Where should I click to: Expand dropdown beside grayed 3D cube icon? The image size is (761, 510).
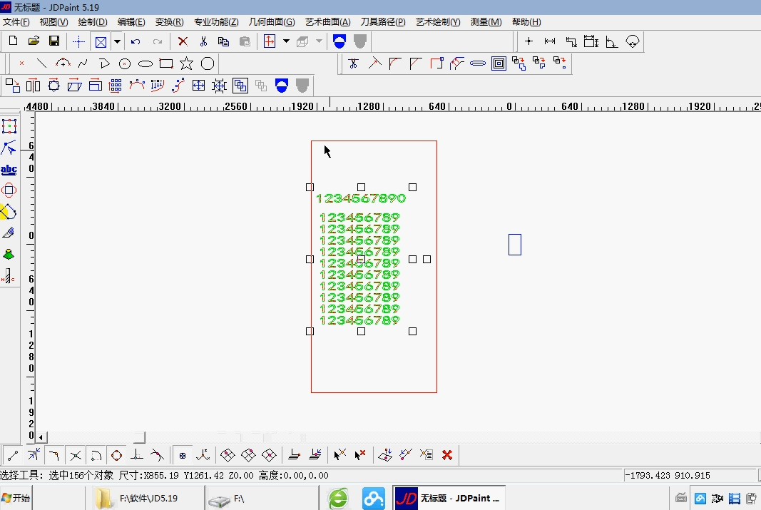[318, 41]
